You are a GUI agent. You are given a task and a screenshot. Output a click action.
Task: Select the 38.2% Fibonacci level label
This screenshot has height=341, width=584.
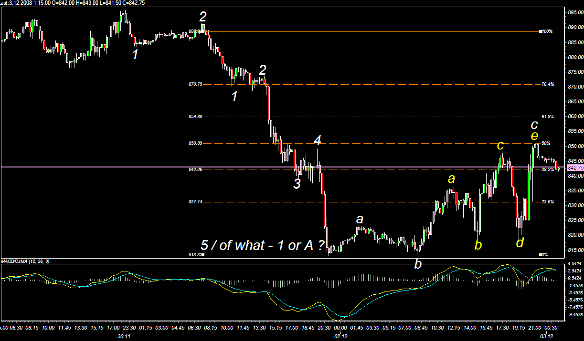[548, 169]
